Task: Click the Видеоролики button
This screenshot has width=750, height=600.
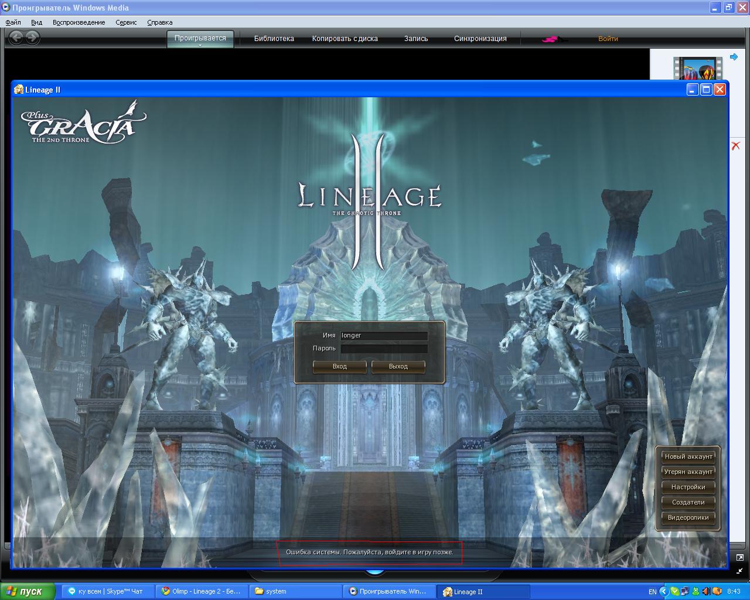Action: point(688,517)
